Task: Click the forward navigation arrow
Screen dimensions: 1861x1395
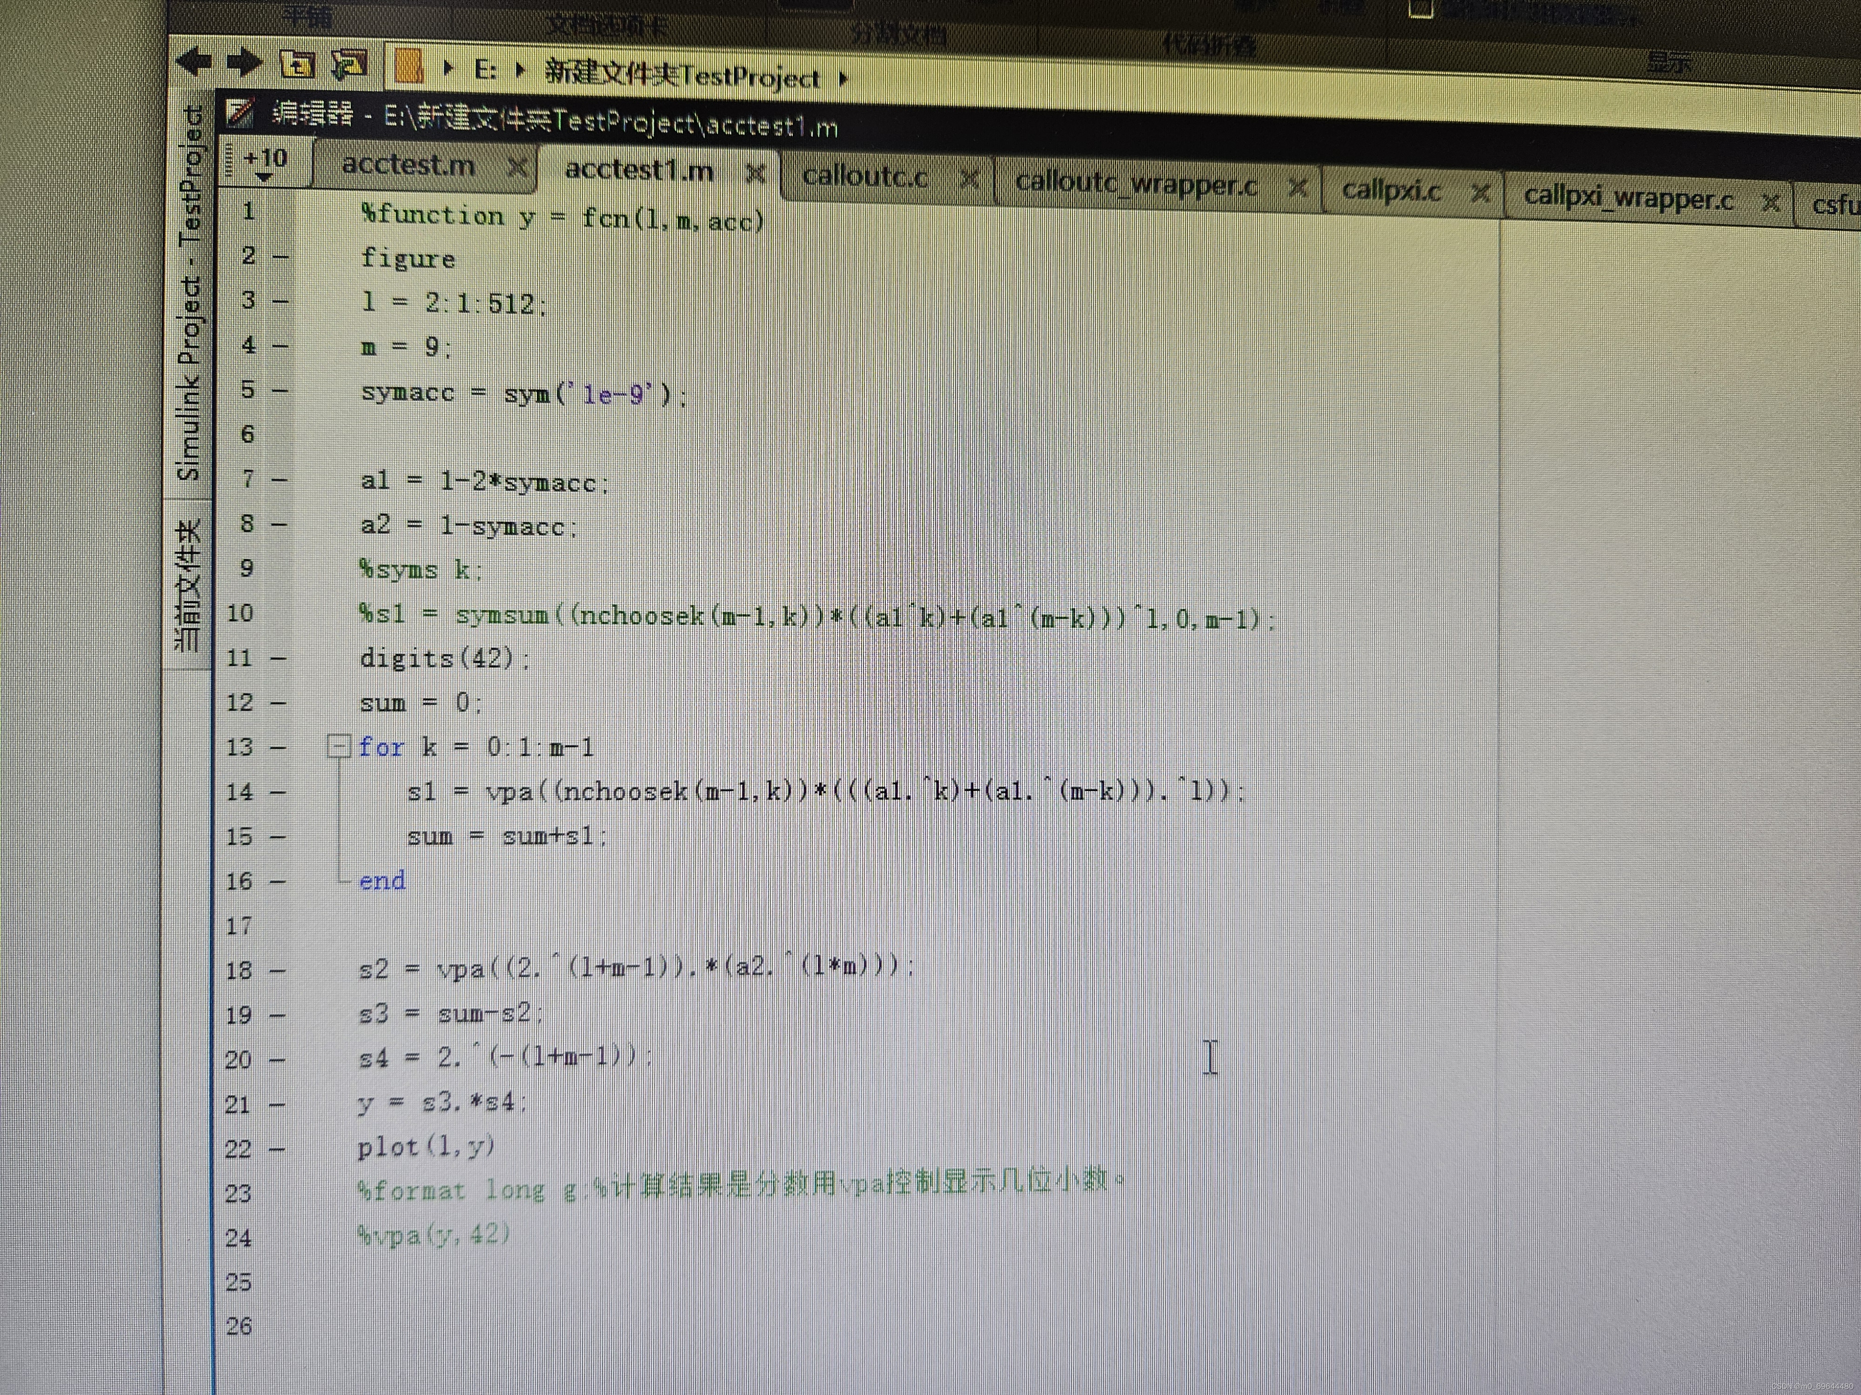Action: (x=245, y=62)
